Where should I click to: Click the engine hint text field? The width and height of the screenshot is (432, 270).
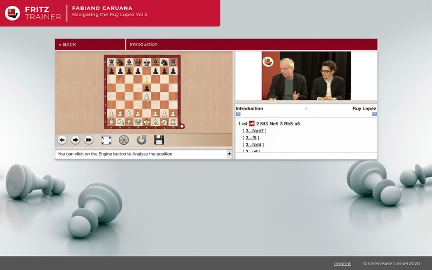coord(140,154)
